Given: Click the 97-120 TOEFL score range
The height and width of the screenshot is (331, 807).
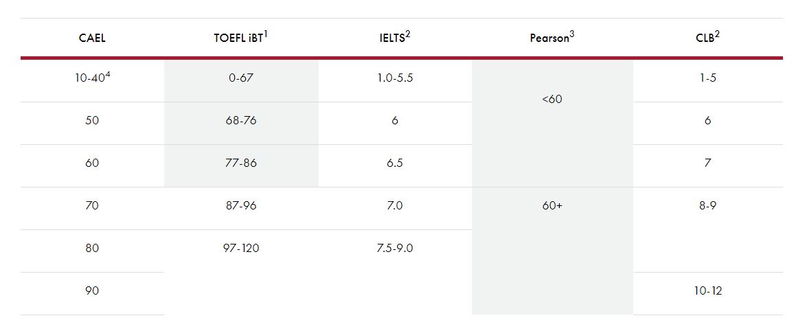Looking at the screenshot, I should click(x=241, y=249).
